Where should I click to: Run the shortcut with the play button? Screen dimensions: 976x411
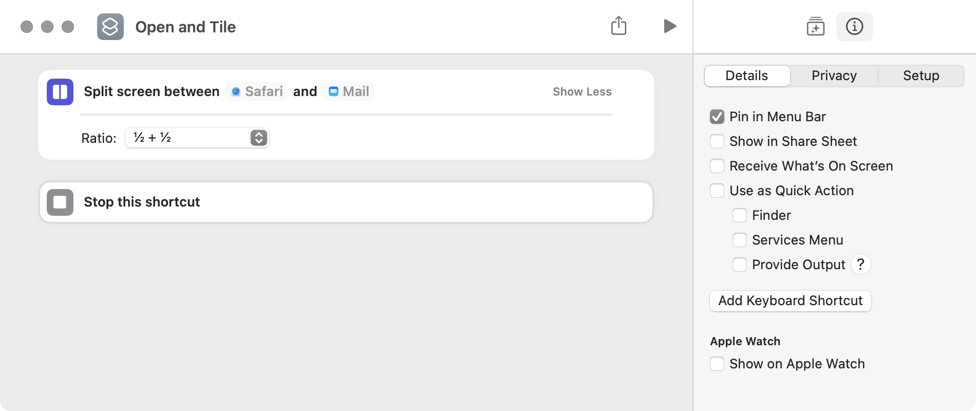point(669,26)
